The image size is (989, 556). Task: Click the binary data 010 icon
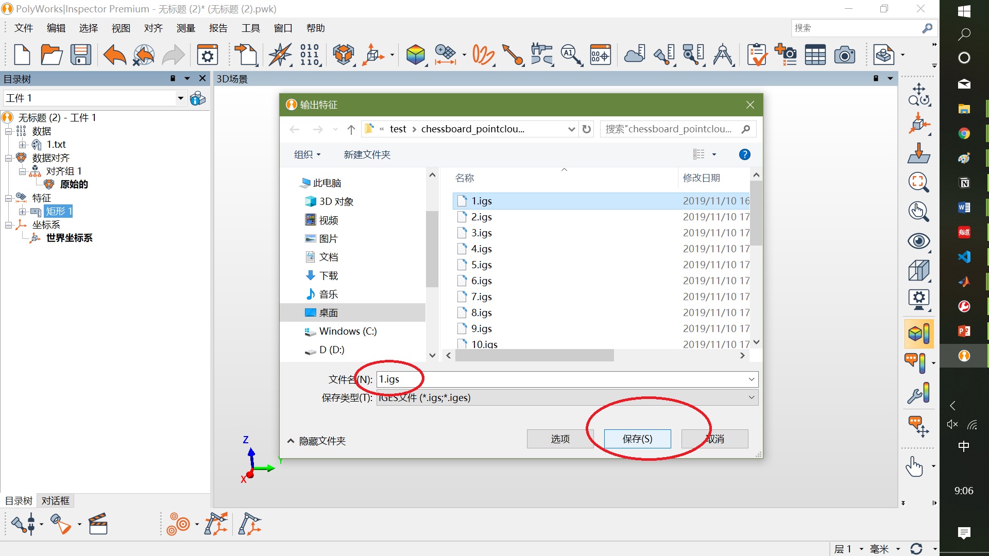[x=310, y=55]
